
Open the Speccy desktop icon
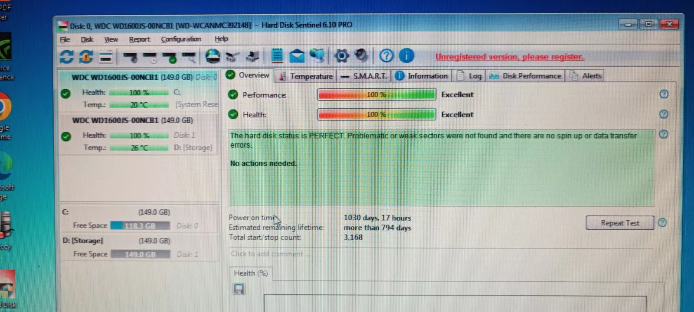[6, 231]
